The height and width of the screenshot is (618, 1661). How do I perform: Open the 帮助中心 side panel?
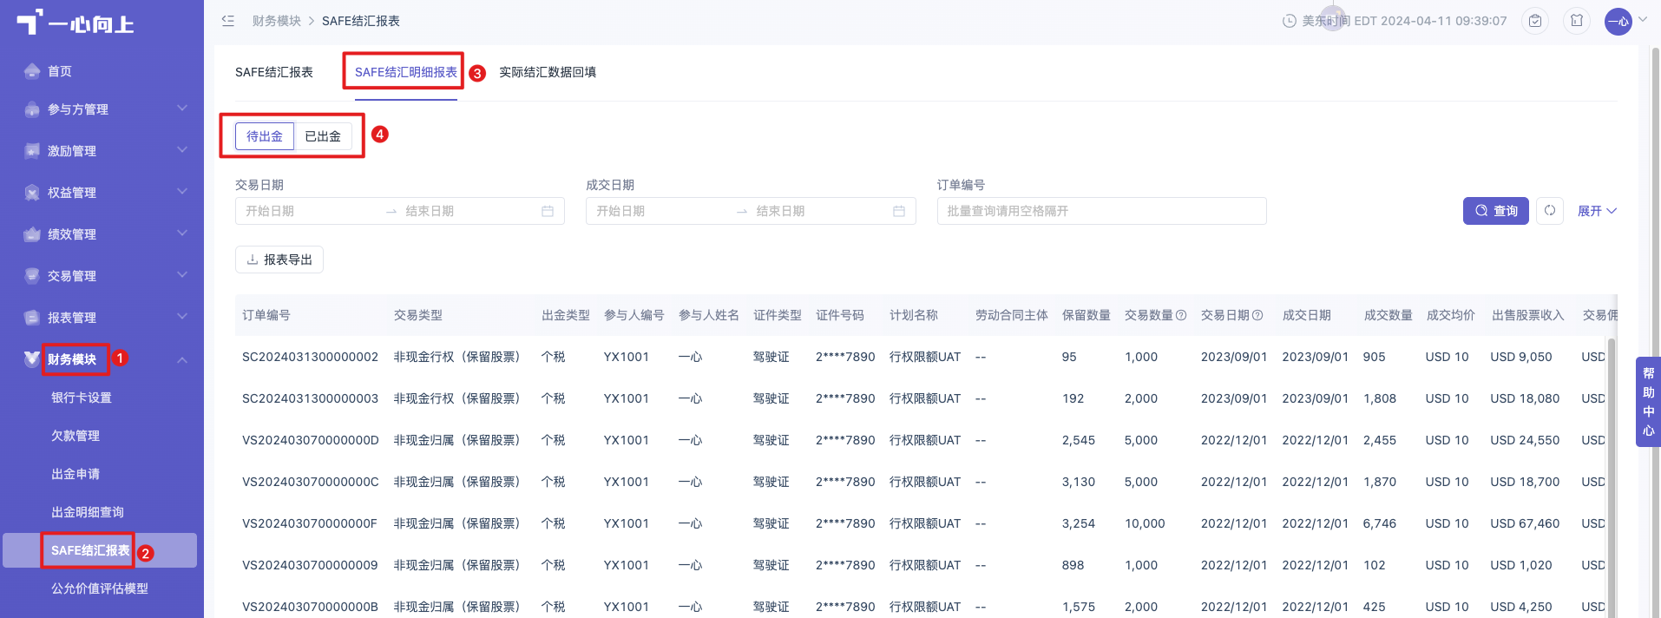1648,402
